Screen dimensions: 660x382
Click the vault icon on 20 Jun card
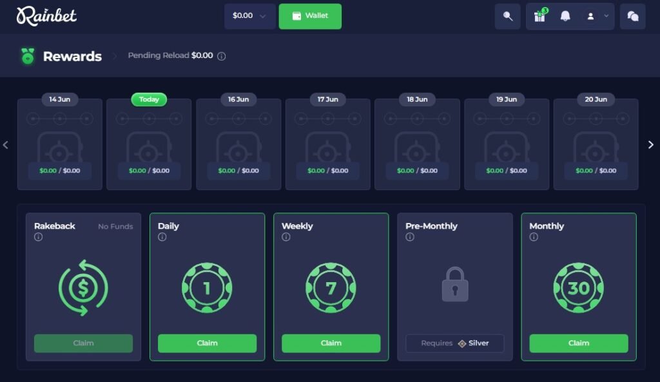click(596, 148)
